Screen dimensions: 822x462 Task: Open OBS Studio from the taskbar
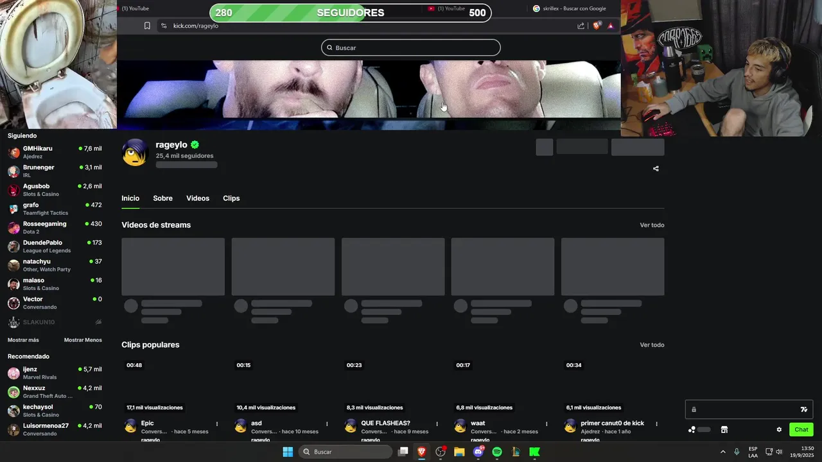[x=441, y=452]
